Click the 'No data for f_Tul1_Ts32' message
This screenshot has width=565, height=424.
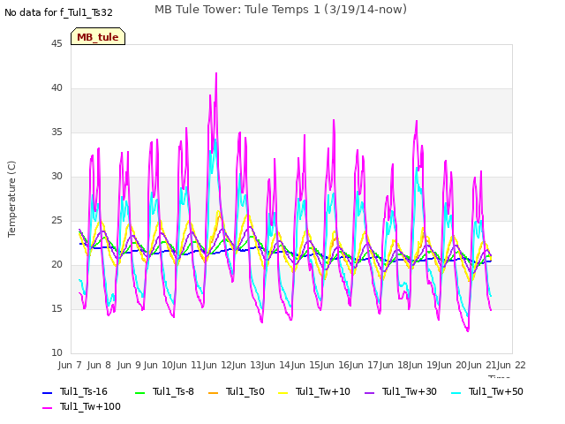pyautogui.click(x=58, y=12)
